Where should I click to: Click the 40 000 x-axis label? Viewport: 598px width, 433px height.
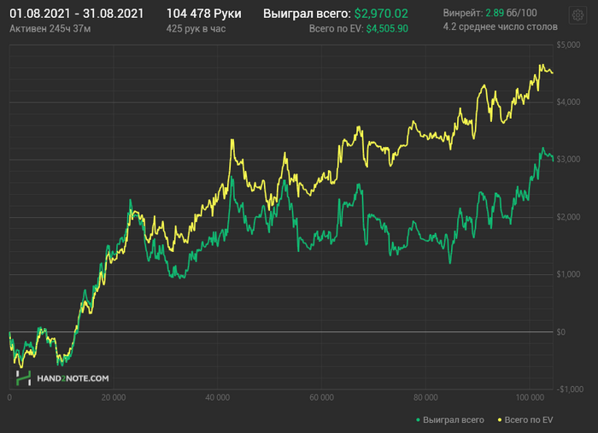click(217, 397)
